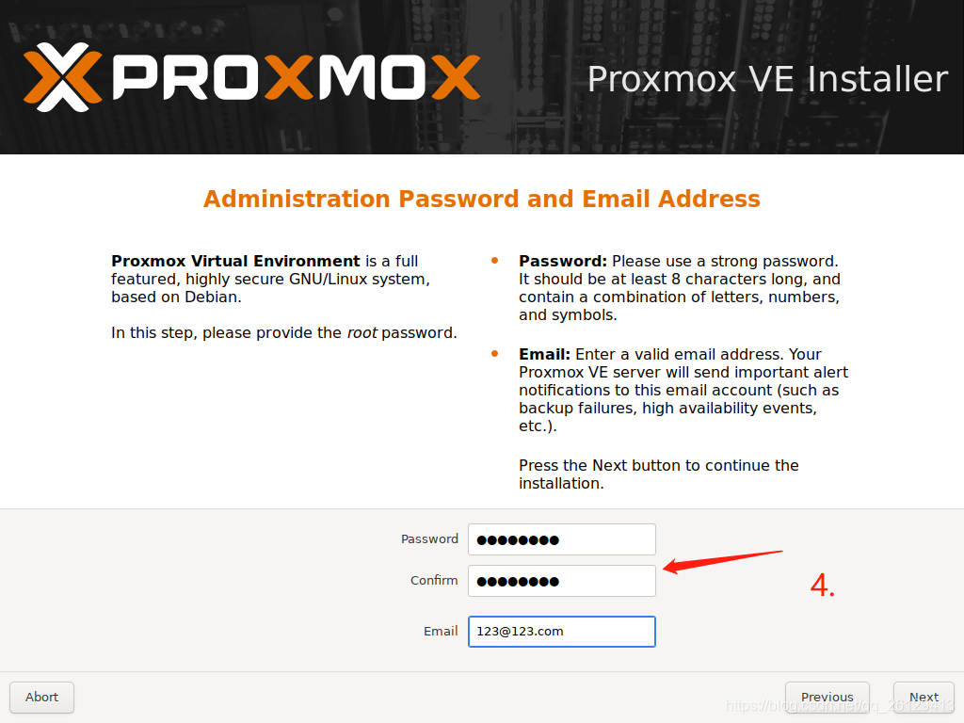
Task: Focus the Password input field
Action: [x=561, y=539]
